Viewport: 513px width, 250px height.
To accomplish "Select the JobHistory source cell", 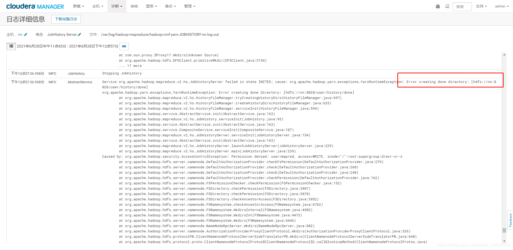I will 76,73.
